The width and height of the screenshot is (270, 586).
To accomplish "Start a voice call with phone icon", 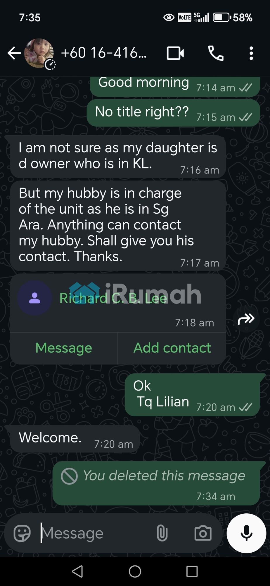I will [216, 53].
